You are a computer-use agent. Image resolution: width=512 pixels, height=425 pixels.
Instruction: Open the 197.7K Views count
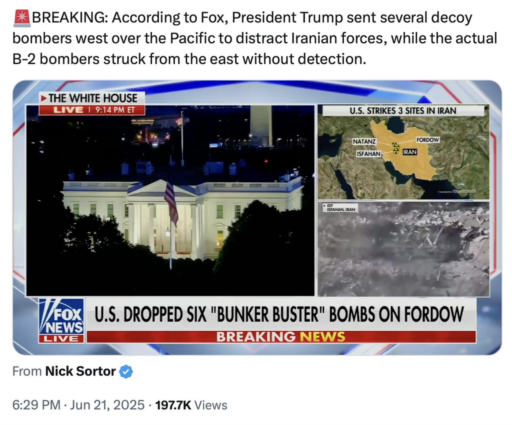[191, 405]
